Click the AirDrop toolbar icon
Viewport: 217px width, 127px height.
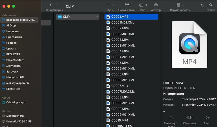coord(156,5)
